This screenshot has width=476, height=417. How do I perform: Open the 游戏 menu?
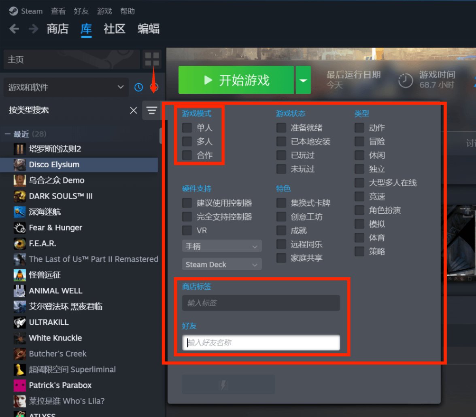(104, 11)
